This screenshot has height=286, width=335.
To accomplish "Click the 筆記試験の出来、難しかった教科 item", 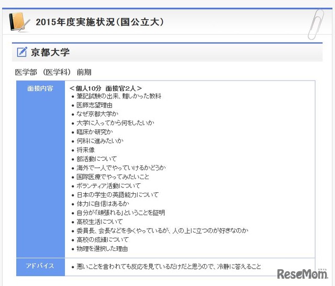I will click(x=119, y=96).
